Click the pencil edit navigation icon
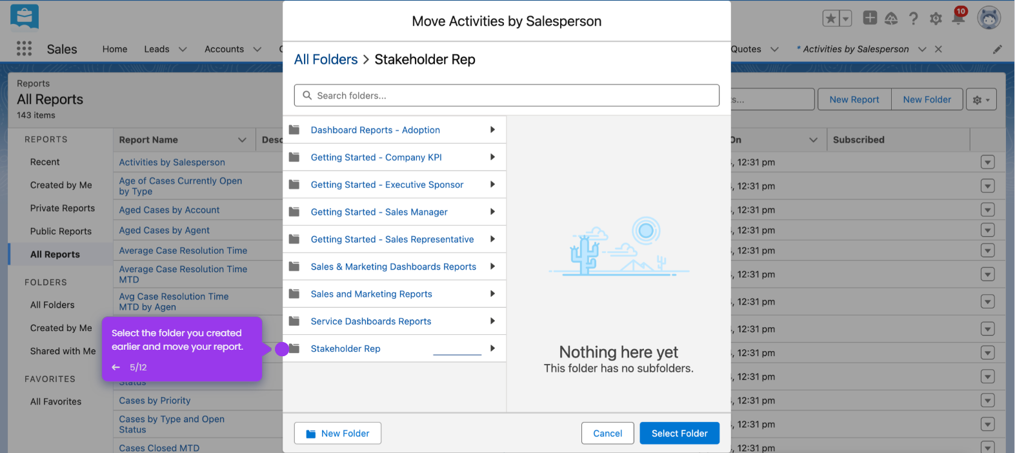 (998, 49)
